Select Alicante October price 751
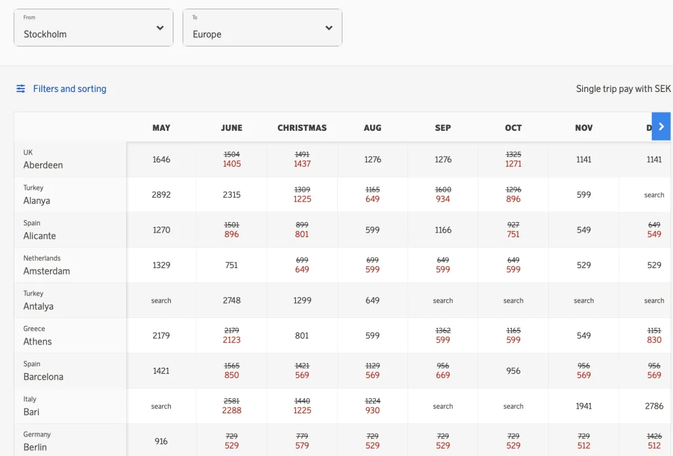 tap(513, 234)
